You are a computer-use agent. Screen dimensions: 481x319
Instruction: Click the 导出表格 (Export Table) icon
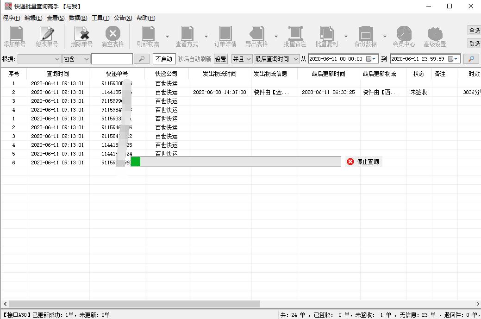coord(257,36)
